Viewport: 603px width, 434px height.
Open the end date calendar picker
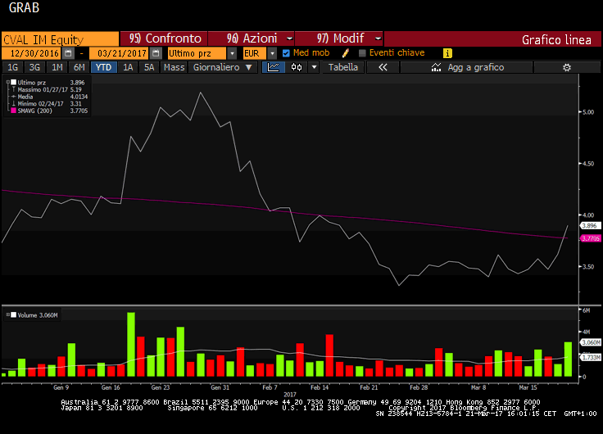pyautogui.click(x=156, y=53)
